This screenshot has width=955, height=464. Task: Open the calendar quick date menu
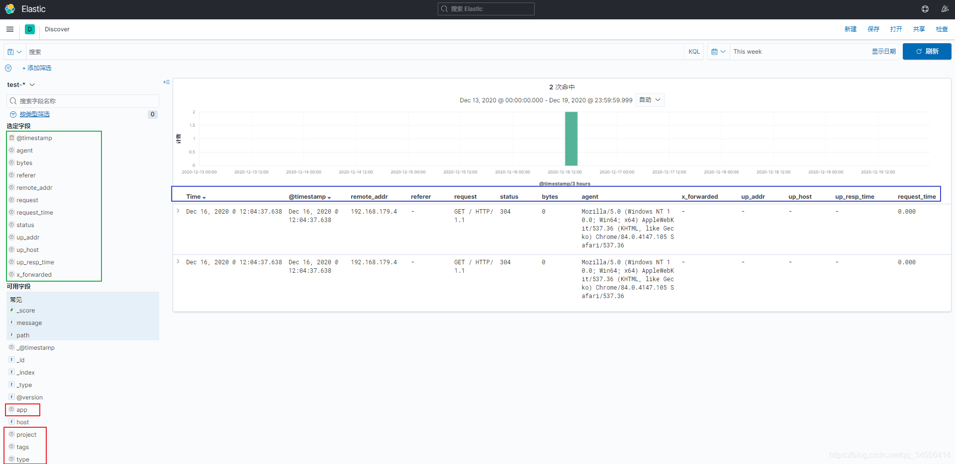[718, 52]
